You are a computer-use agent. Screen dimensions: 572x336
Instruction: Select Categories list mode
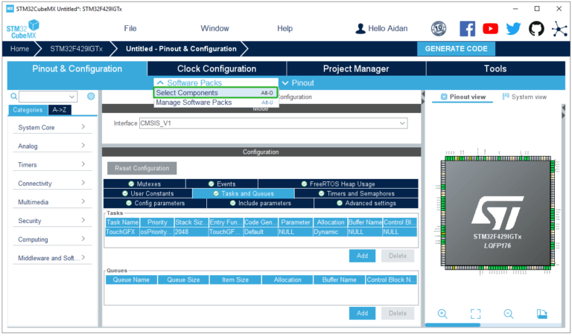[28, 110]
